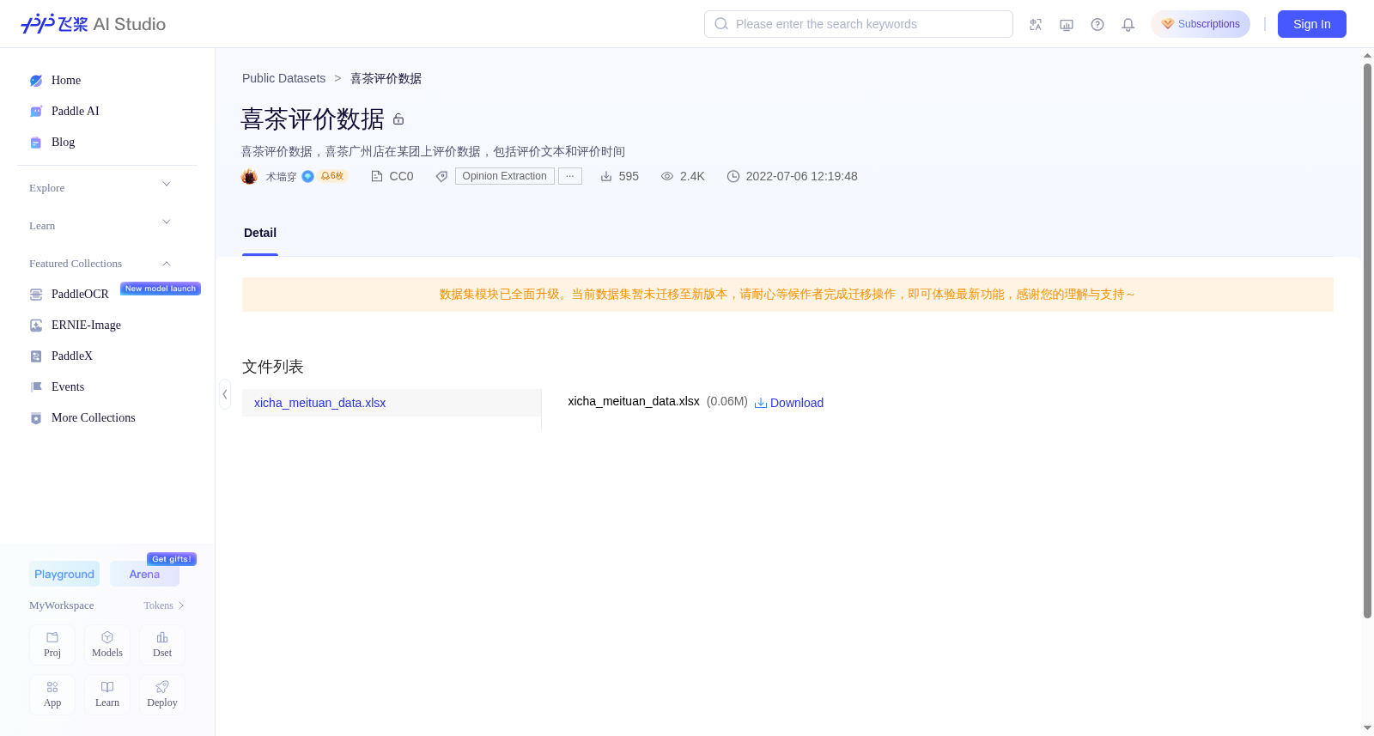This screenshot has width=1374, height=736.
Task: Show more tags with the ellipsis button
Action: pyautogui.click(x=570, y=176)
